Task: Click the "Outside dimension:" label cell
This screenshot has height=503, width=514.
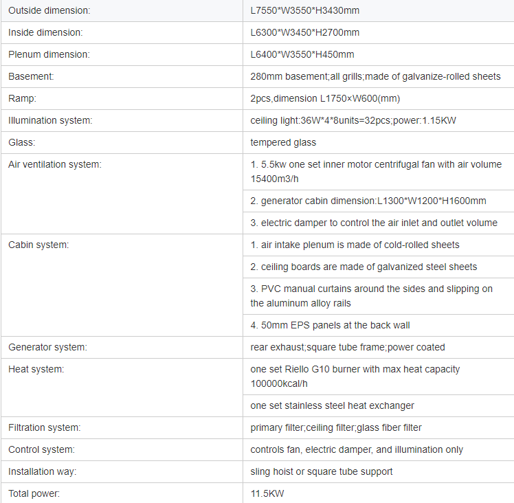Action: 49,10
